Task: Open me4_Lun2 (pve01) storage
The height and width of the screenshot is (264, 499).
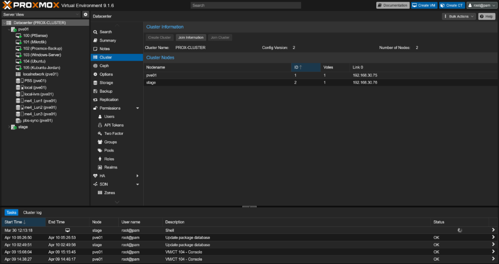Action: (x=40, y=108)
